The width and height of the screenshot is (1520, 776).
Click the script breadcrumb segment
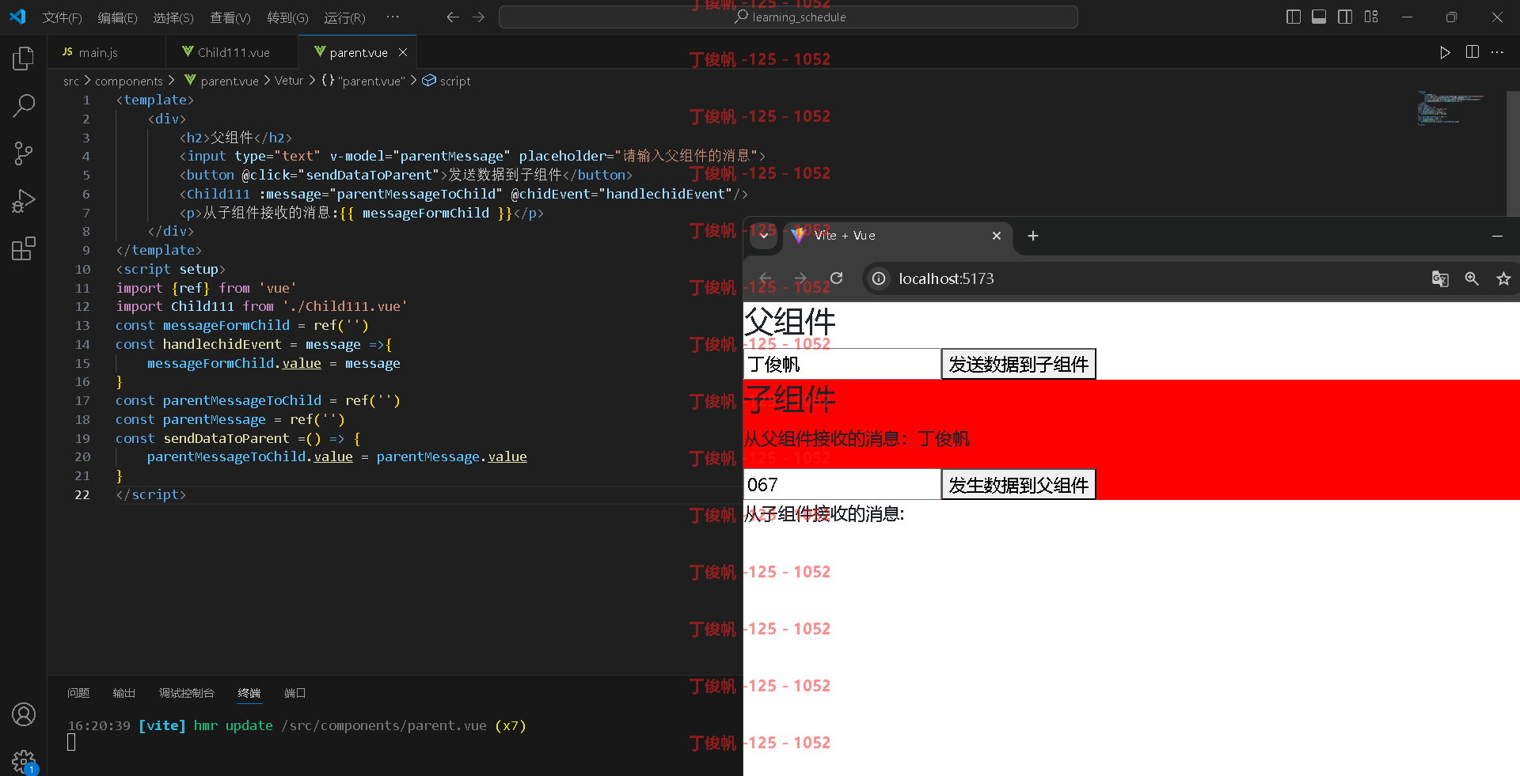pos(454,81)
